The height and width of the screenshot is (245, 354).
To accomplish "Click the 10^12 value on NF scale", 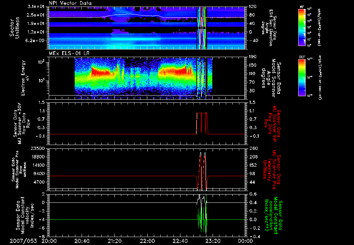I will (309, 9).
